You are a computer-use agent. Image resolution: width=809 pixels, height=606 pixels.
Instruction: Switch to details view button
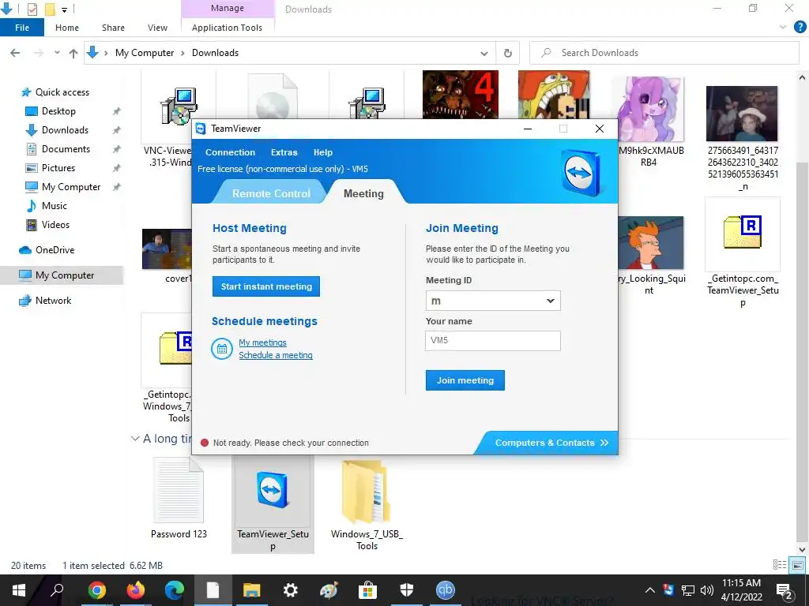pos(780,565)
